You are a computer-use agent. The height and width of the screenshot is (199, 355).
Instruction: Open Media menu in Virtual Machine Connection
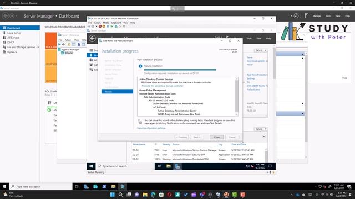click(x=106, y=23)
